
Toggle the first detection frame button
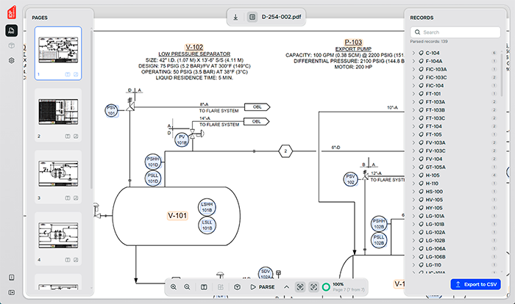300,287
